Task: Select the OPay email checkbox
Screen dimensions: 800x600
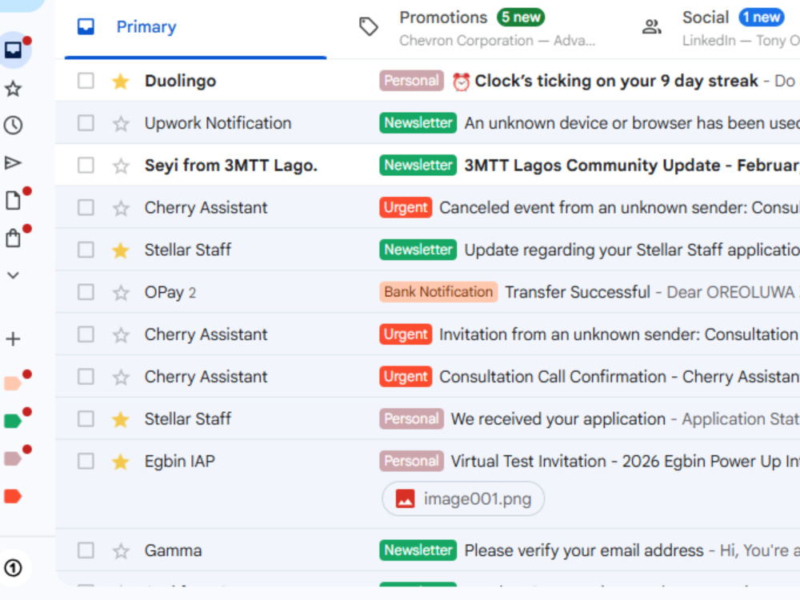Action: 86,292
